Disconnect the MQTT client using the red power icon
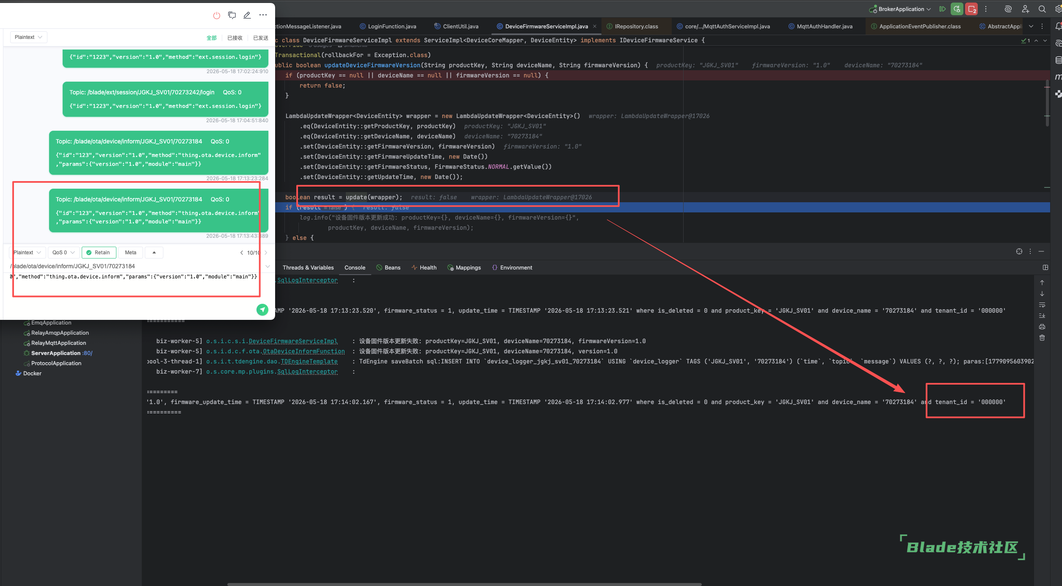The image size is (1062, 586). pyautogui.click(x=217, y=15)
